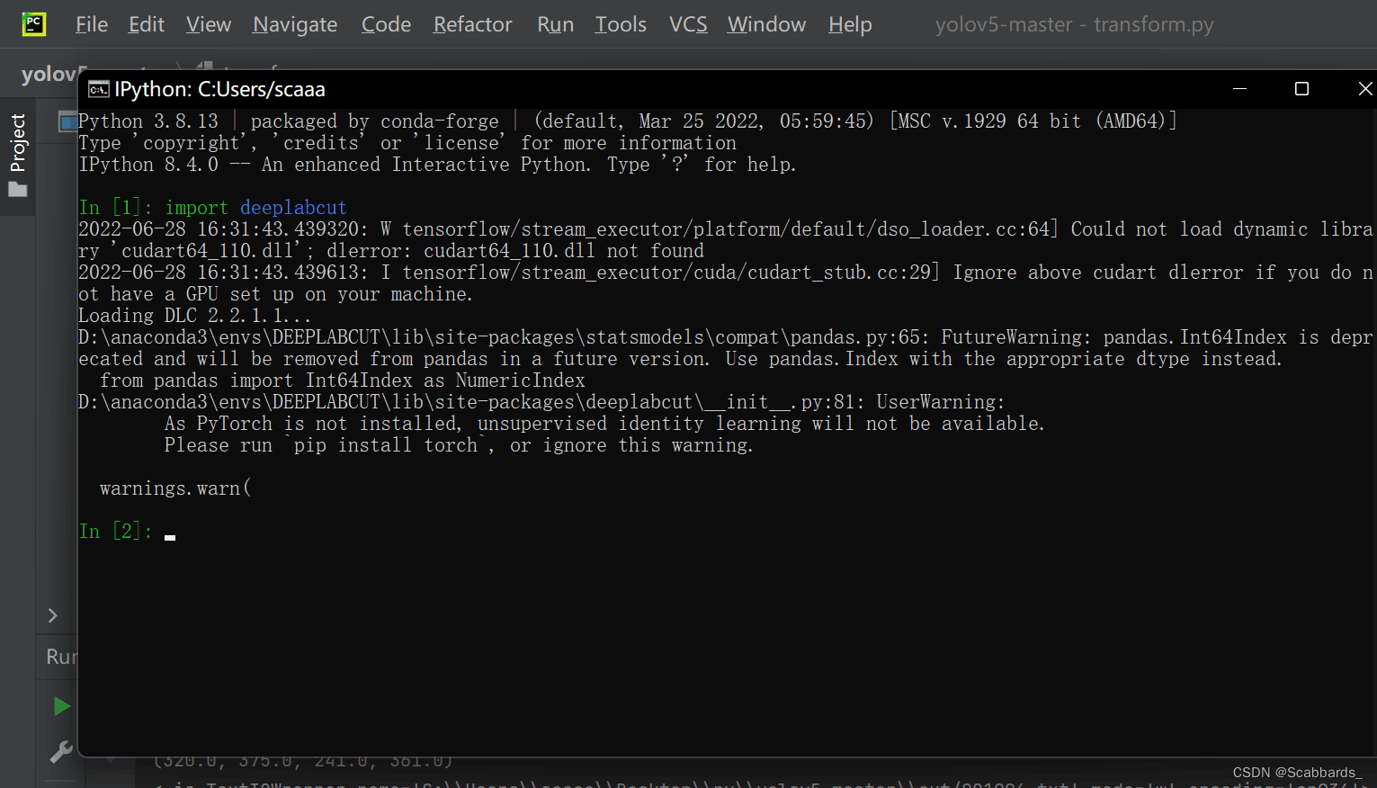Click the green Run play icon
Viewport: 1377px width, 788px height.
[61, 706]
